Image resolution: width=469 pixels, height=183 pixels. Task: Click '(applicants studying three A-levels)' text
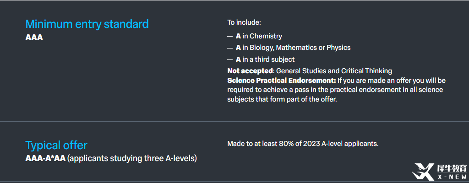tap(132, 158)
